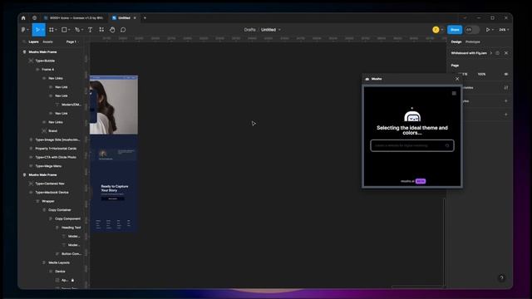The width and height of the screenshot is (532, 299).
Task: Open the avatar multiplayer dropdown arrow
Action: [x=441, y=30]
